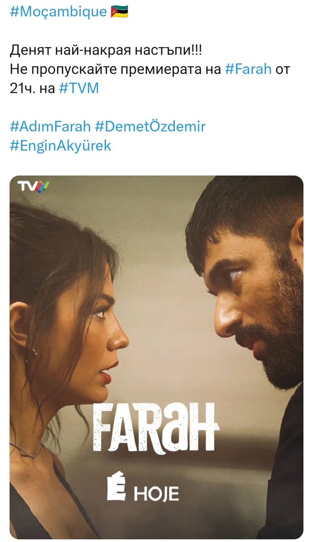Follow the #TVM hashtag
This screenshot has height=542, width=313.
(79, 88)
